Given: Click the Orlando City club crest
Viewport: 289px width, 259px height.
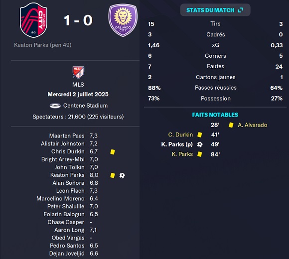Looking at the screenshot, I should point(123,20).
